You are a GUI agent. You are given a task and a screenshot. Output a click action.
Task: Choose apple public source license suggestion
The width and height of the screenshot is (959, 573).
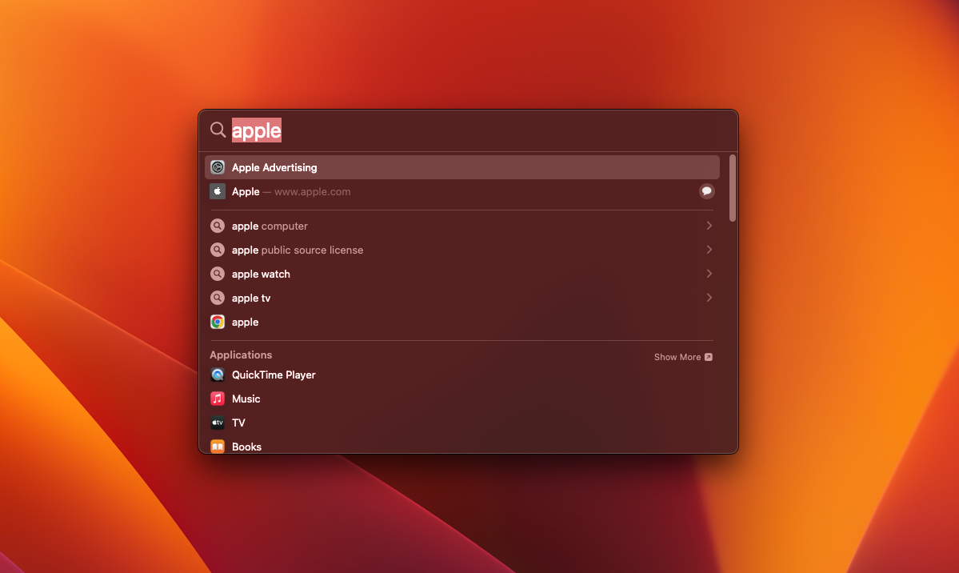462,250
